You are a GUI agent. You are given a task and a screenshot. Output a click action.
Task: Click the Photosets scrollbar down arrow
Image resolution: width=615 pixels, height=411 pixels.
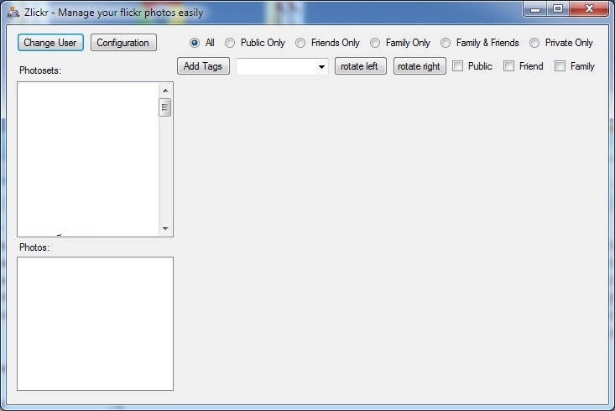pyautogui.click(x=165, y=229)
